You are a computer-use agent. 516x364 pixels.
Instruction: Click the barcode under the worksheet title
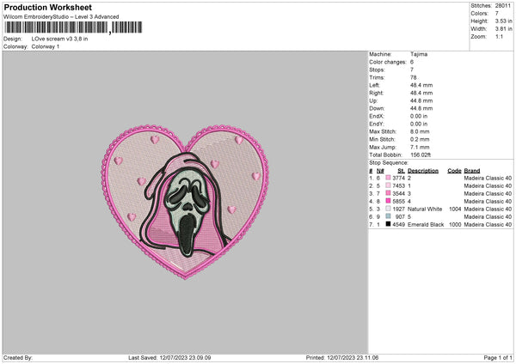(x=73, y=27)
